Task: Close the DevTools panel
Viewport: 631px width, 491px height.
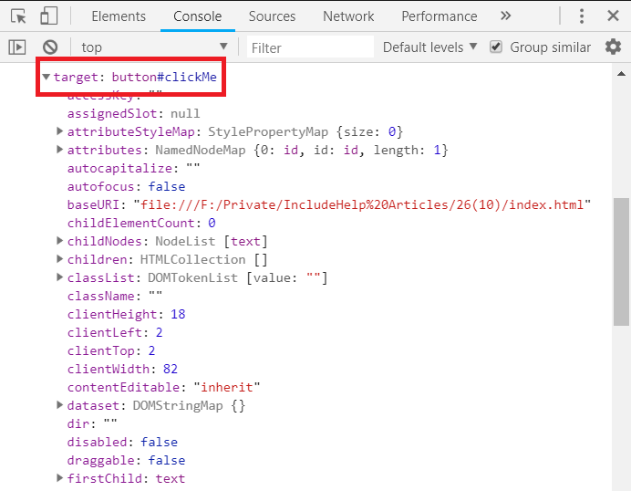Action: [x=613, y=16]
